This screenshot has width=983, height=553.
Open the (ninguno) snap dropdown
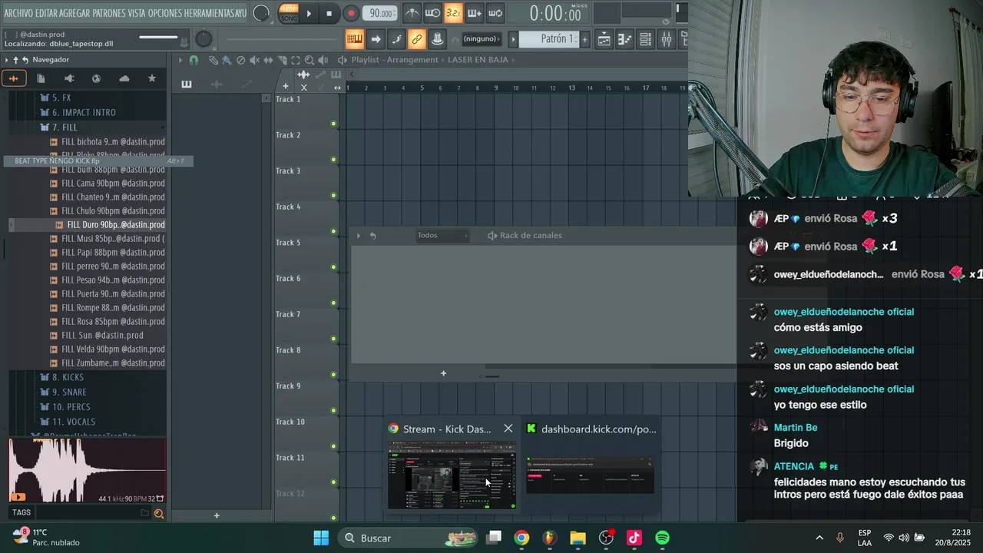click(482, 39)
